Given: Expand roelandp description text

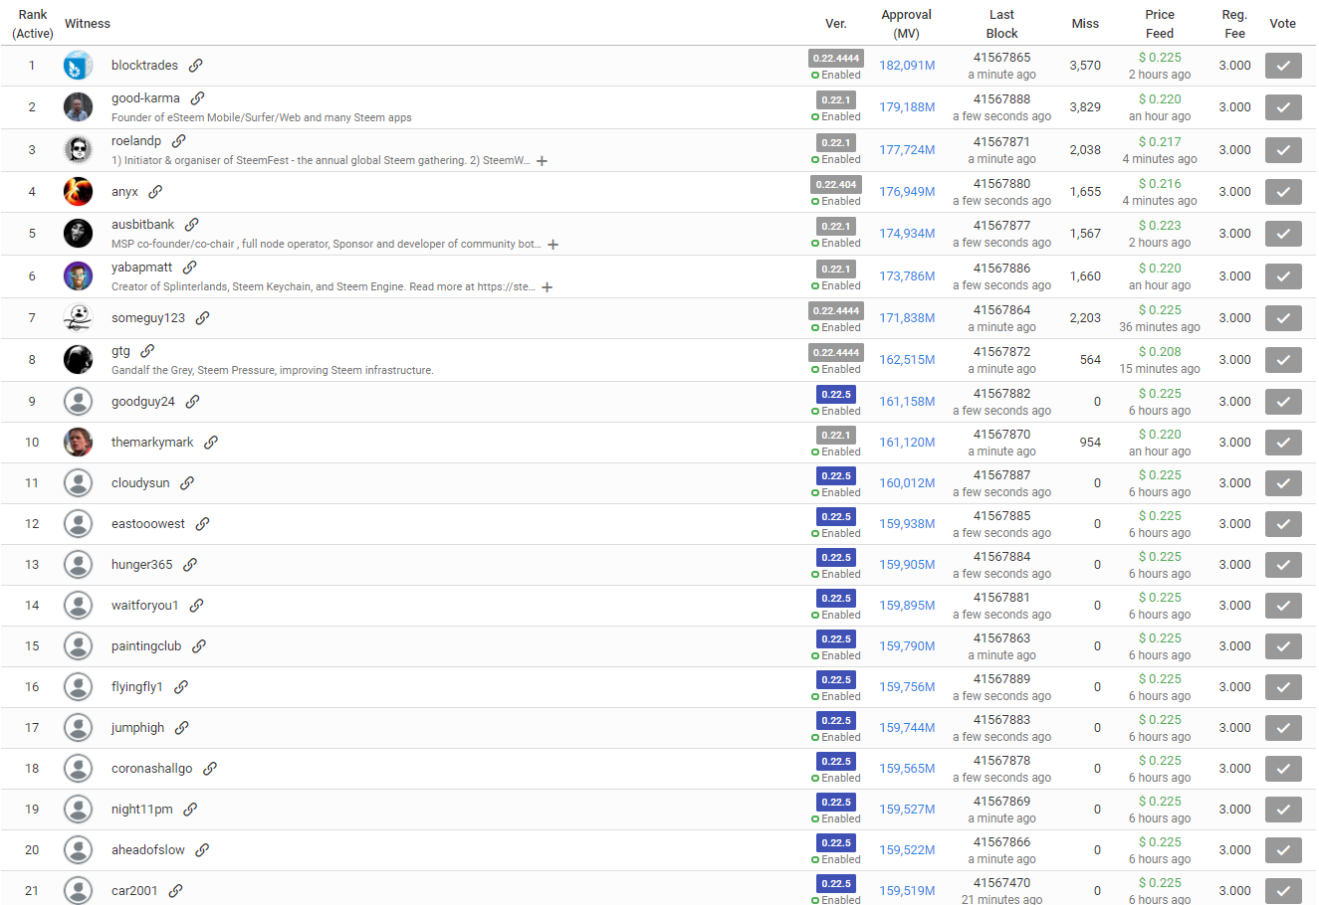Looking at the screenshot, I should pyautogui.click(x=542, y=161).
